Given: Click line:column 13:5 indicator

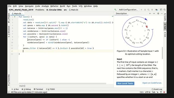Looking at the screenshot, I should [141, 92].
